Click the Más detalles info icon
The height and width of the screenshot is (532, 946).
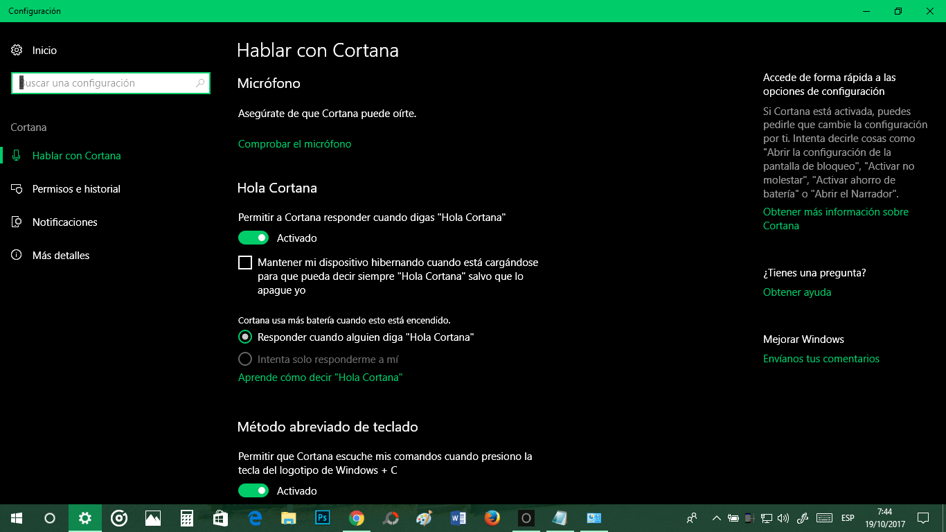tap(17, 255)
